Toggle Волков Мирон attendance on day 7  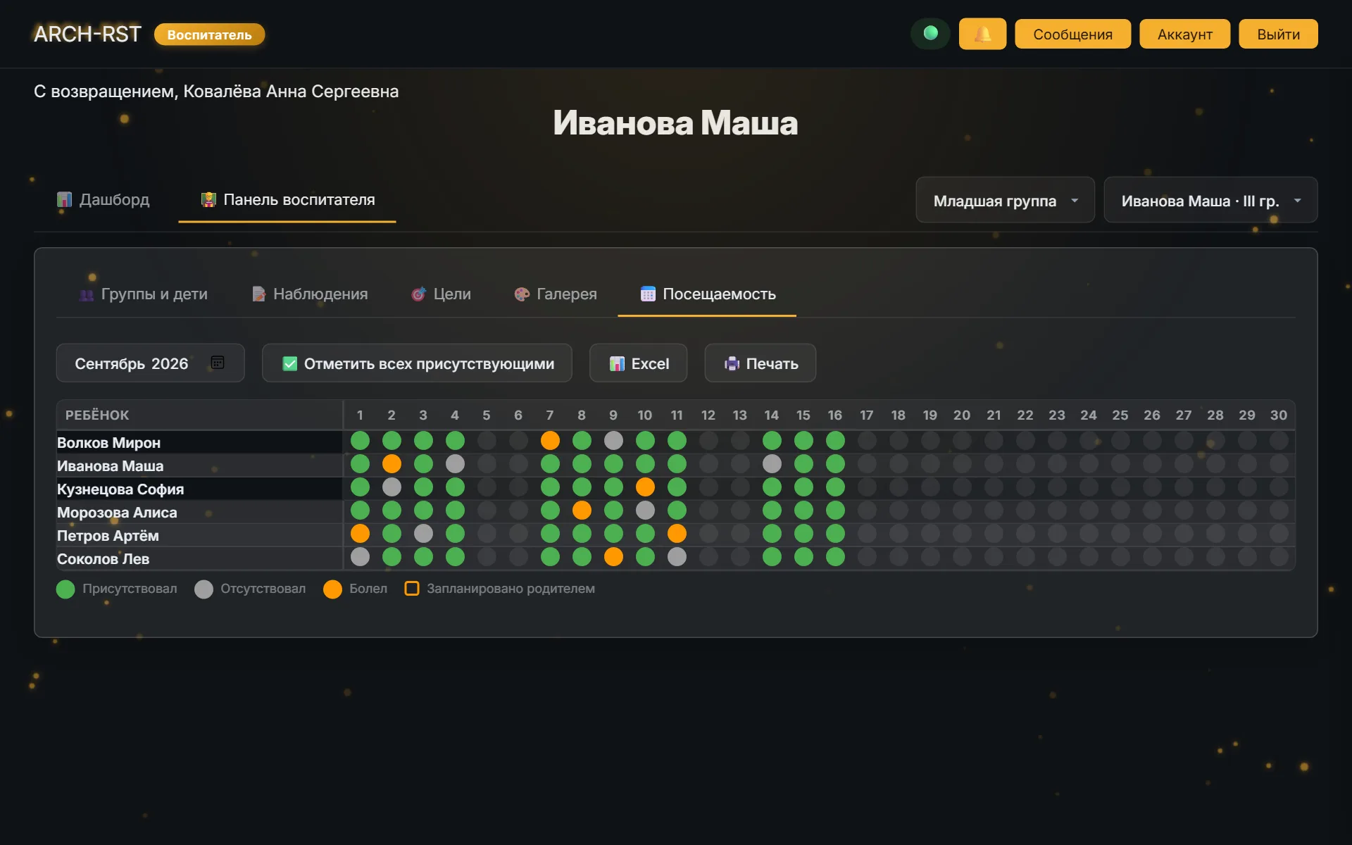pos(550,441)
